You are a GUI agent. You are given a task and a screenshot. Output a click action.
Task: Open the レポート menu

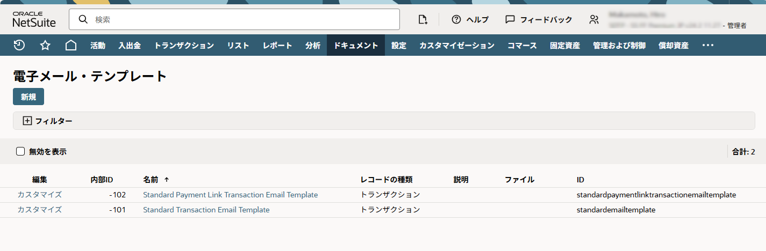coord(277,46)
